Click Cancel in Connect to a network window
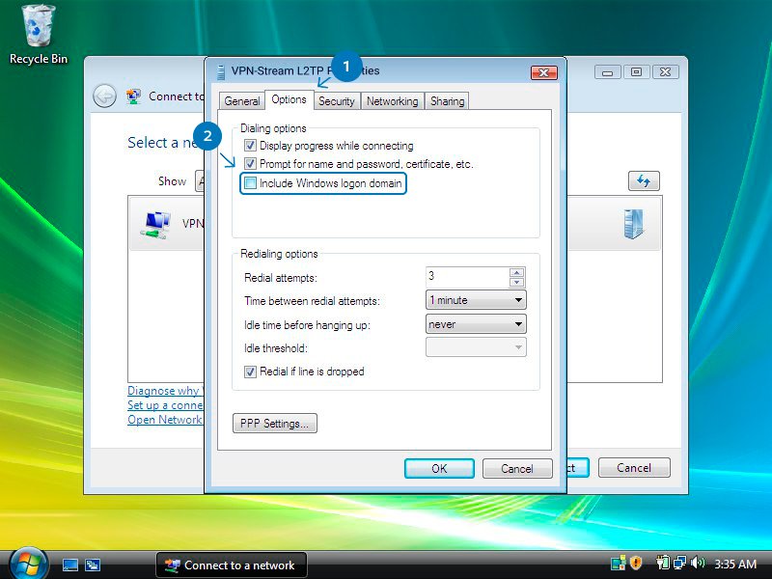The image size is (772, 579). (634, 467)
